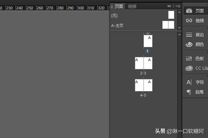Open the 描边 stroke panel
The height and width of the screenshot is (138, 208).
(195, 34)
